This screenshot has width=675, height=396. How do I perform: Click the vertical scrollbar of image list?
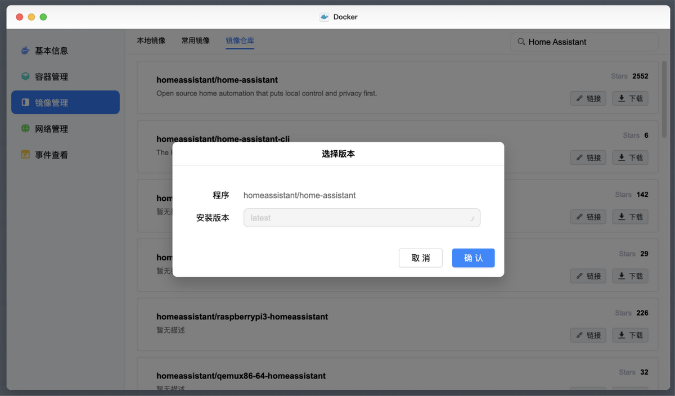click(x=665, y=98)
